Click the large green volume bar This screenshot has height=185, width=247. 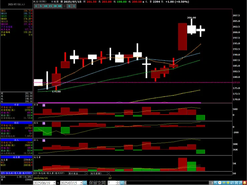[192, 166]
